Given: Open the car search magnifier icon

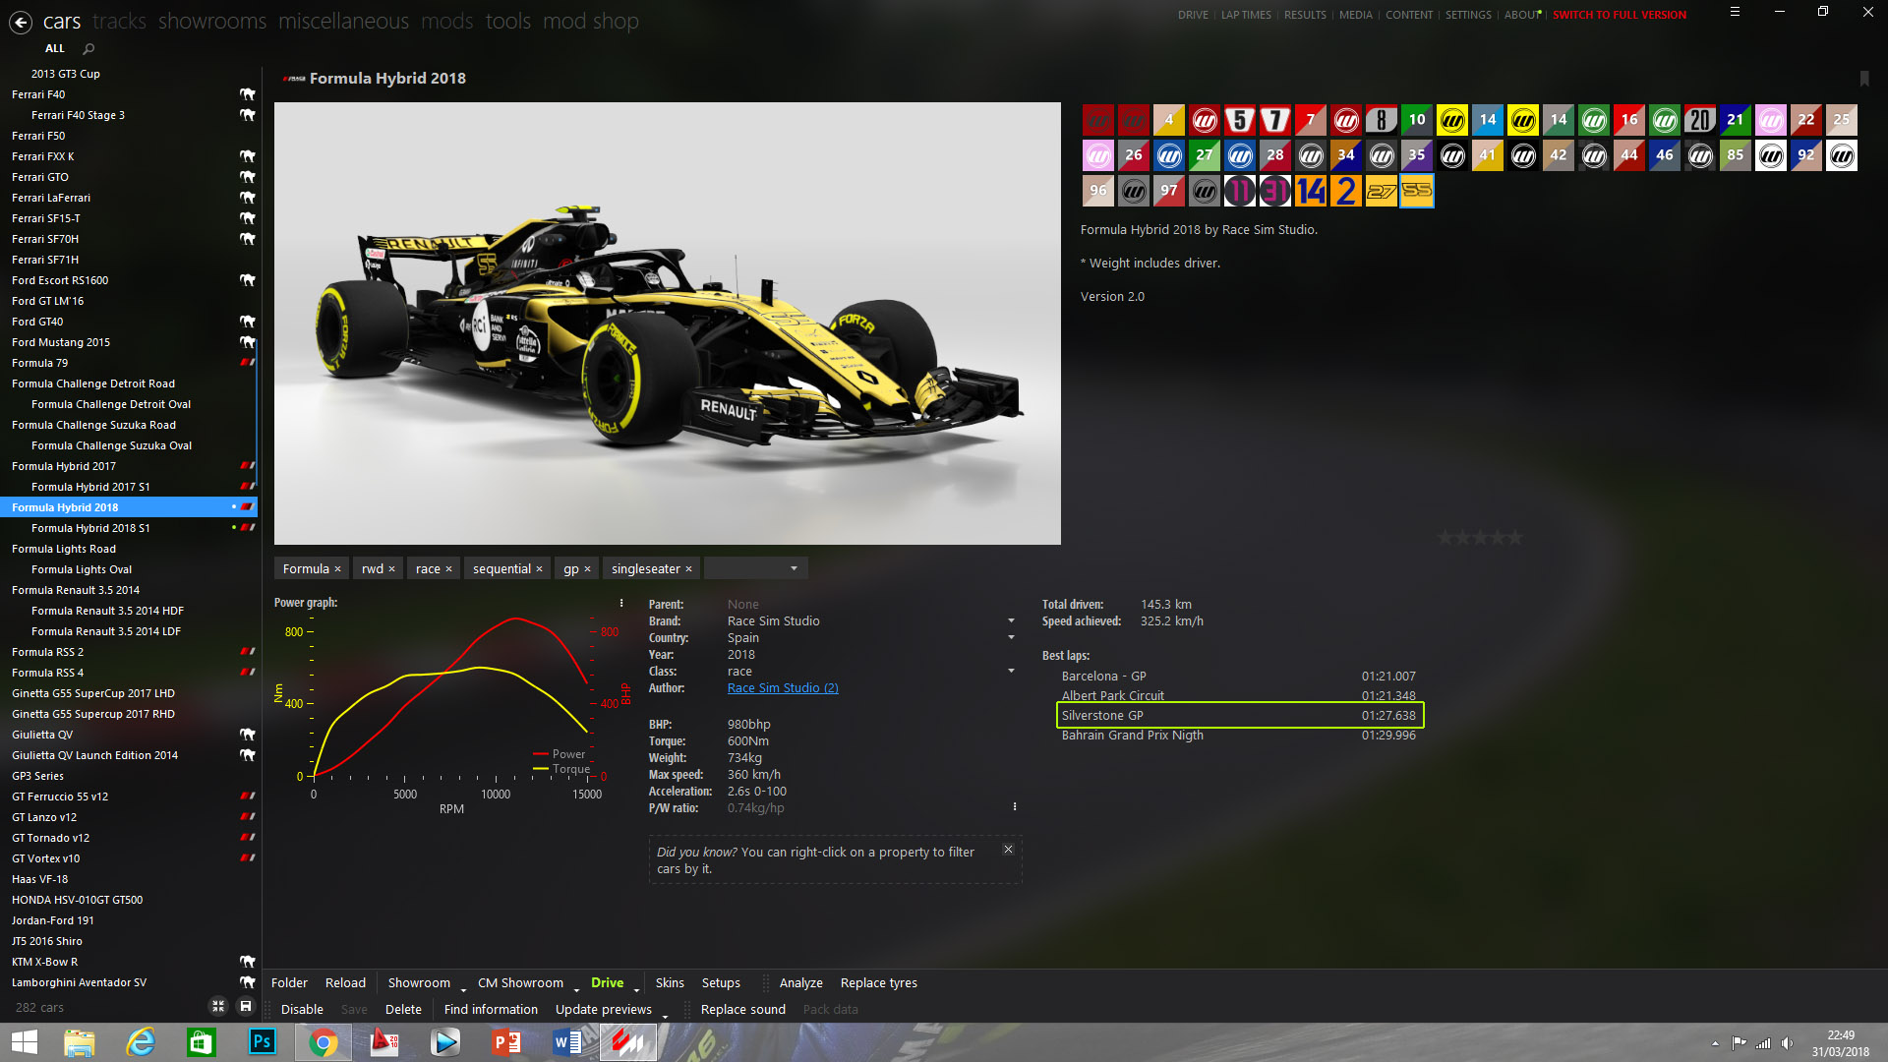Looking at the screenshot, I should coord(88,48).
